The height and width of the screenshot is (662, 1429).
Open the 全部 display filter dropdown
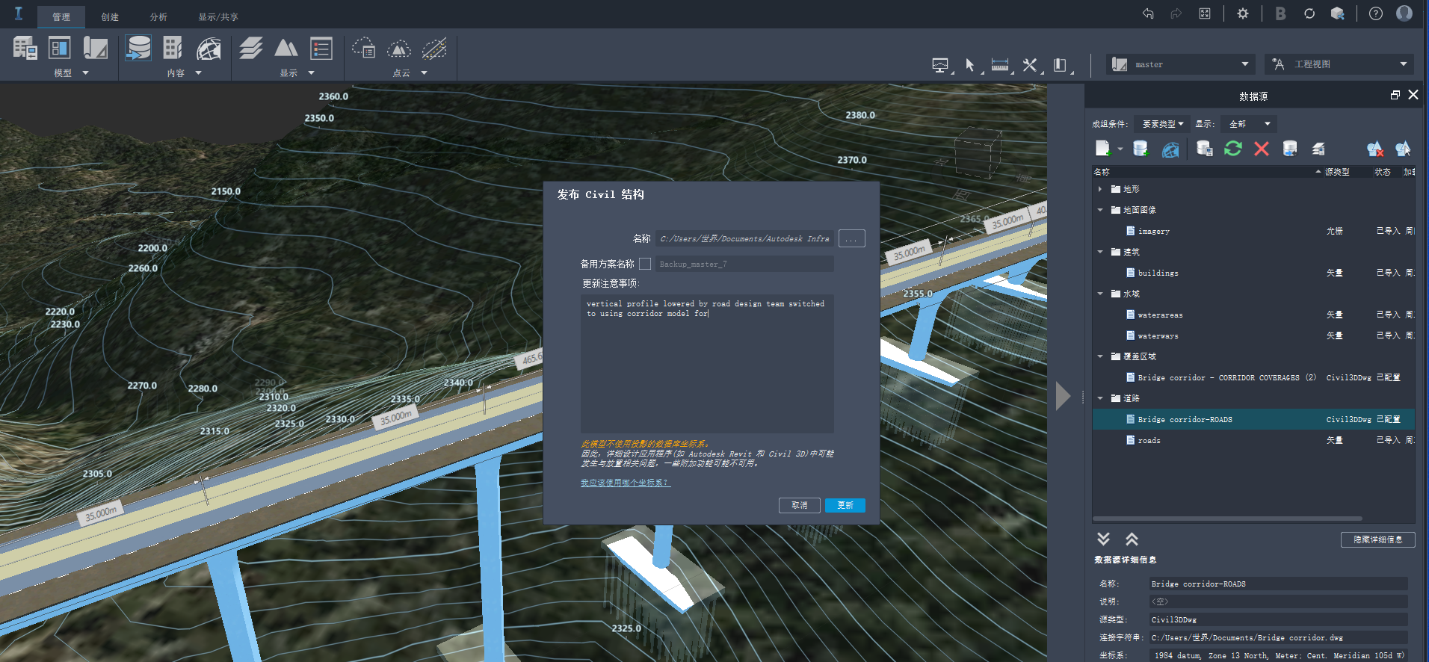(1248, 124)
